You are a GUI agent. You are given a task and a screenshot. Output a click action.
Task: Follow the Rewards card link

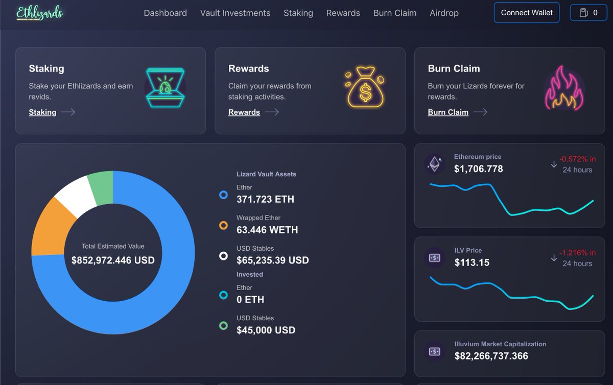pyautogui.click(x=244, y=112)
